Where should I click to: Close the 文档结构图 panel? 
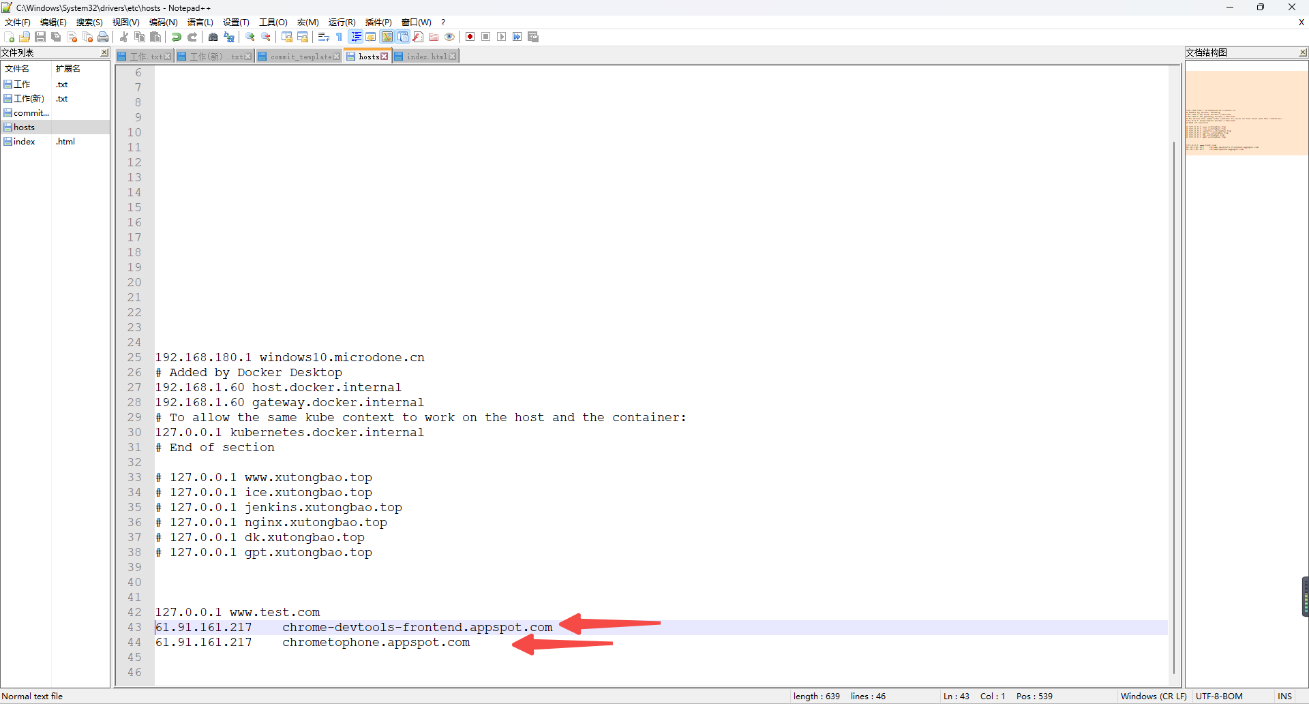click(1303, 52)
